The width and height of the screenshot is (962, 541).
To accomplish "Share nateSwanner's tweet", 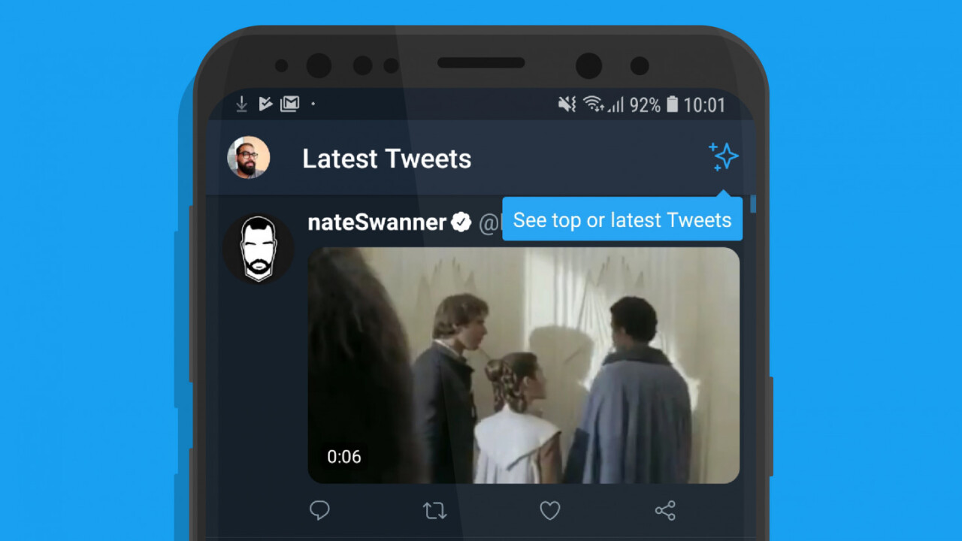I will pyautogui.click(x=664, y=510).
